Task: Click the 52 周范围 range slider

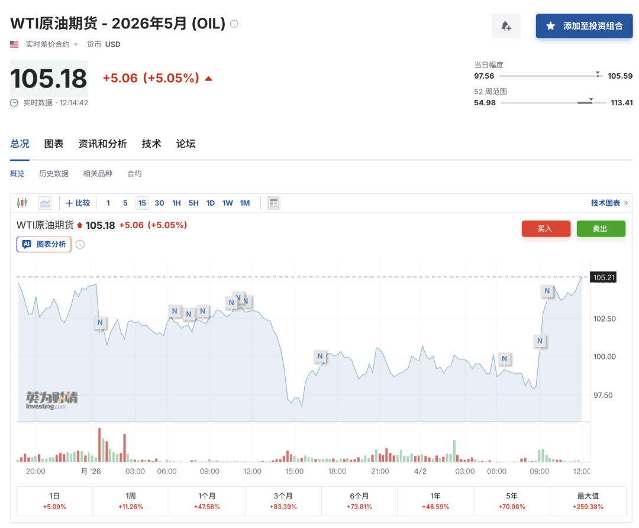Action: click(553, 103)
